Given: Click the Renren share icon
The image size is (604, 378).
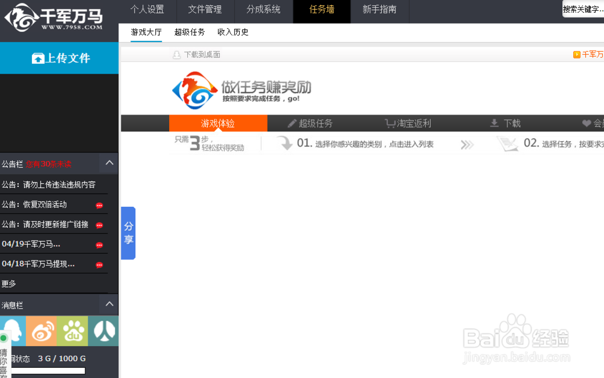Looking at the screenshot, I should (103, 331).
